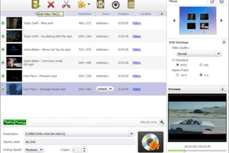229x153 pixels.
Task: Click the menu edit pencil icon
Action: coord(212,2)
